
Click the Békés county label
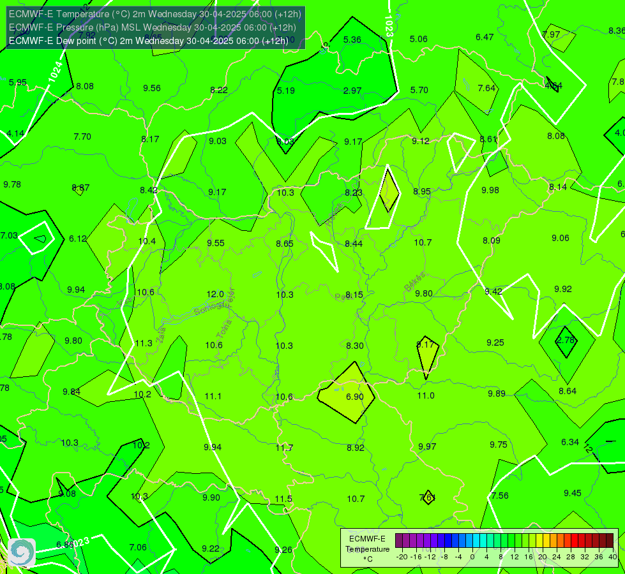click(414, 282)
